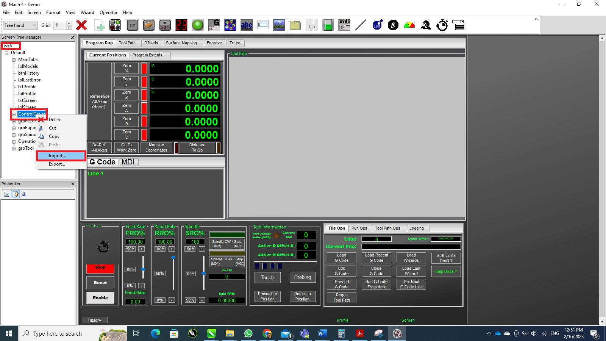The width and height of the screenshot is (606, 341).
Task: Collapse the Default node in Screen Tree Manager
Action: 7,52
